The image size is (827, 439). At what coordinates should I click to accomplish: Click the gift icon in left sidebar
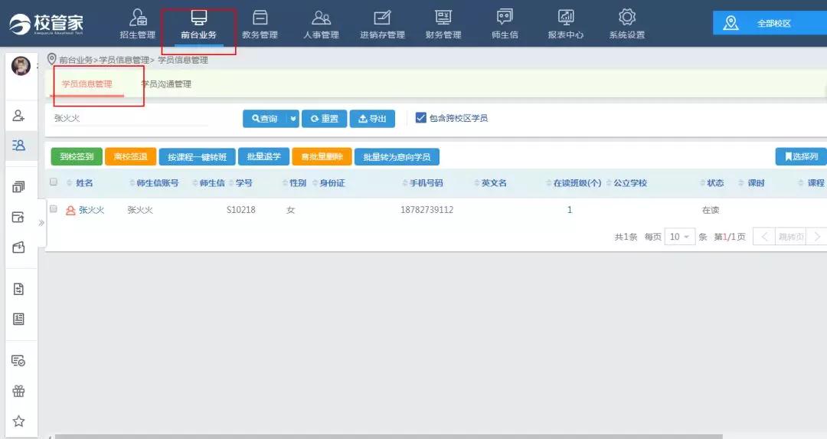[19, 391]
